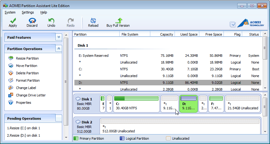Viewport: 270px width, 144px height.
Task: Click the Discard icon
Action: click(32, 21)
